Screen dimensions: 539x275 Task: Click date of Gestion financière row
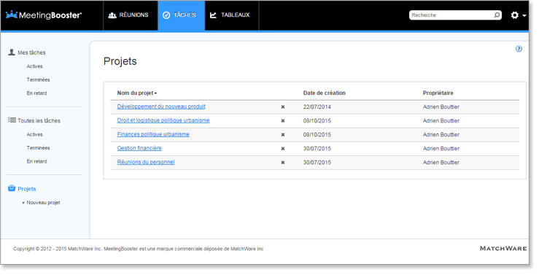[317, 149]
